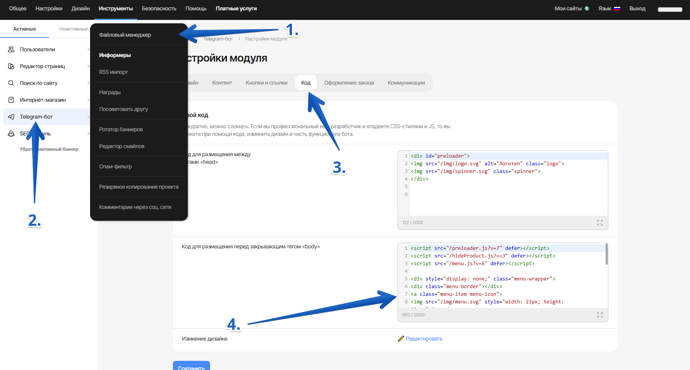Open the Помощь menu
The width and height of the screenshot is (690, 370).
pyautogui.click(x=196, y=8)
